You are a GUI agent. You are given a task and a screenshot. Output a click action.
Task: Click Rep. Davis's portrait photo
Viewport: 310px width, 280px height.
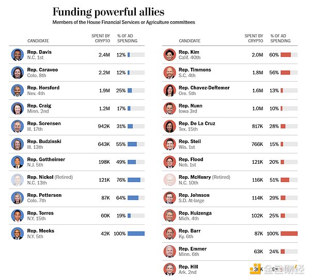point(18,55)
